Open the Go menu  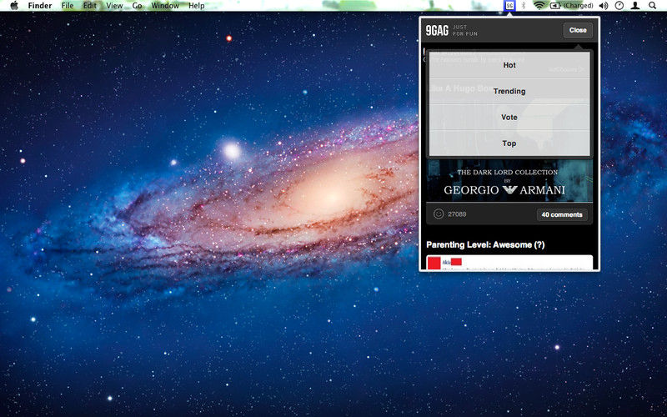click(137, 6)
